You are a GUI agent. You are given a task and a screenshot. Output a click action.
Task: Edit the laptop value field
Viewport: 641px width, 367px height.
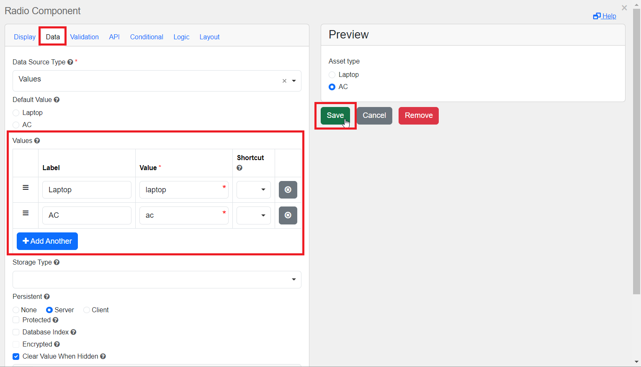[x=184, y=190]
